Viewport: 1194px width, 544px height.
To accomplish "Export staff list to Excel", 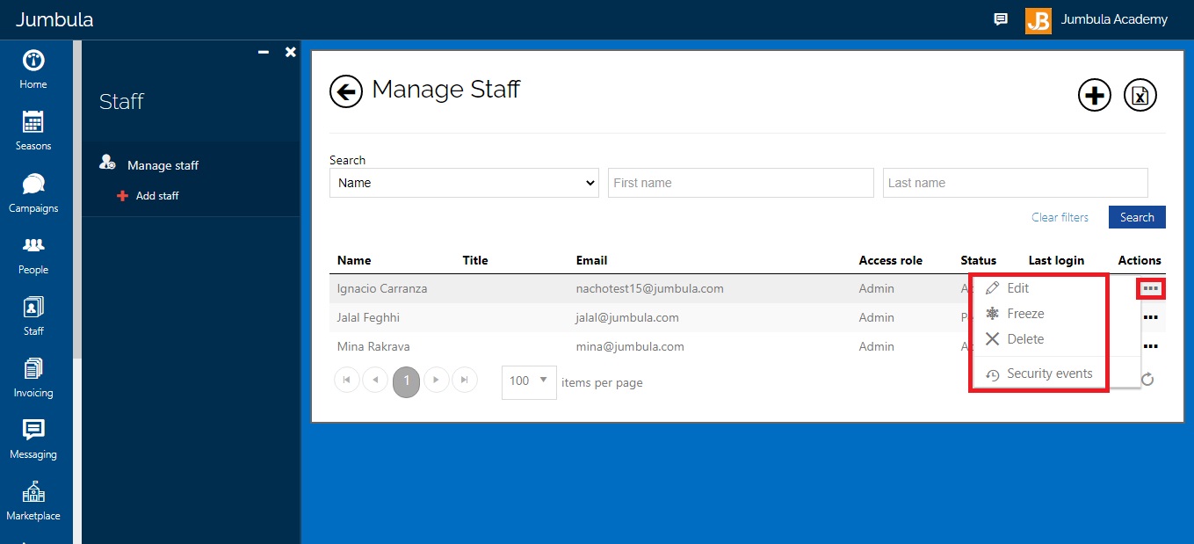I will tap(1140, 95).
